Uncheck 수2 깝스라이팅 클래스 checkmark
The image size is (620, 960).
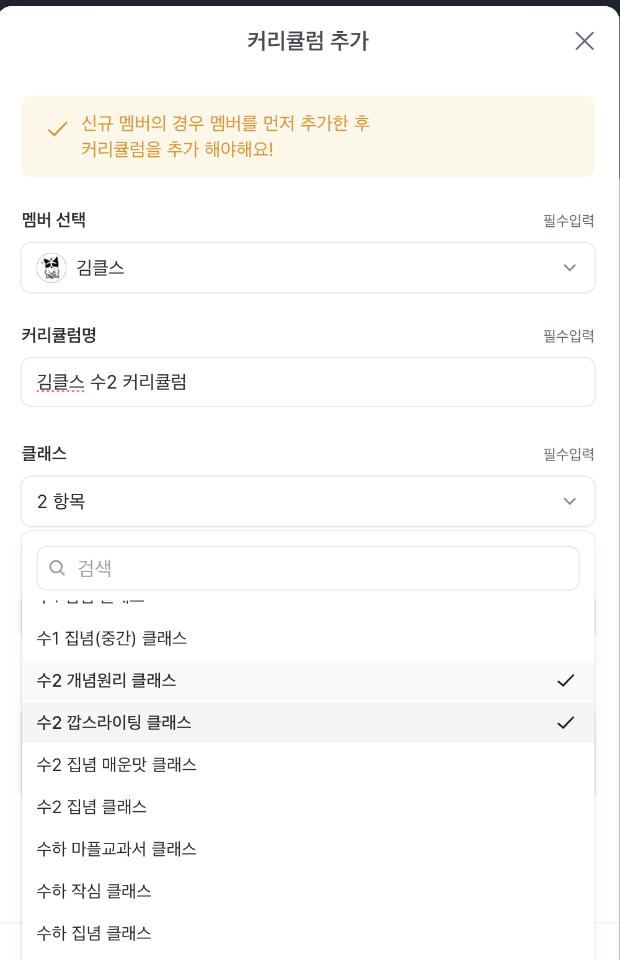(565, 723)
